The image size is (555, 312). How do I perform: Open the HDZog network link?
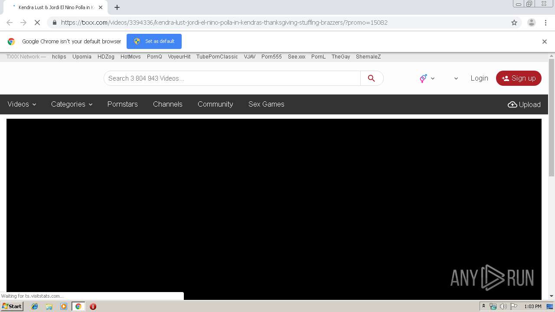point(106,57)
